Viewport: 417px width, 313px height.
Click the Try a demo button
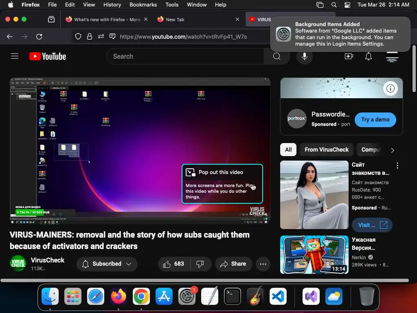[375, 120]
